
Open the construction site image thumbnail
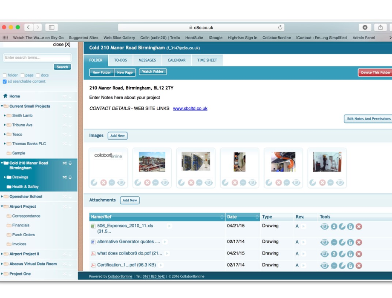tap(152, 162)
